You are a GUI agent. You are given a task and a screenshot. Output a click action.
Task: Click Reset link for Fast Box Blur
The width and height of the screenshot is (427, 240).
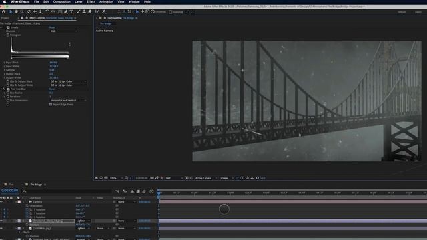52,89
